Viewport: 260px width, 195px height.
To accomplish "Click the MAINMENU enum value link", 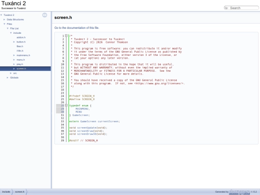I will click(82, 109).
